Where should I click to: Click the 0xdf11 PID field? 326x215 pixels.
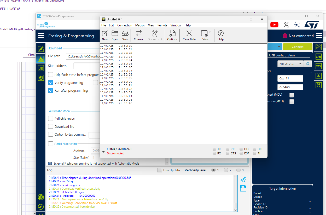(x=290, y=78)
